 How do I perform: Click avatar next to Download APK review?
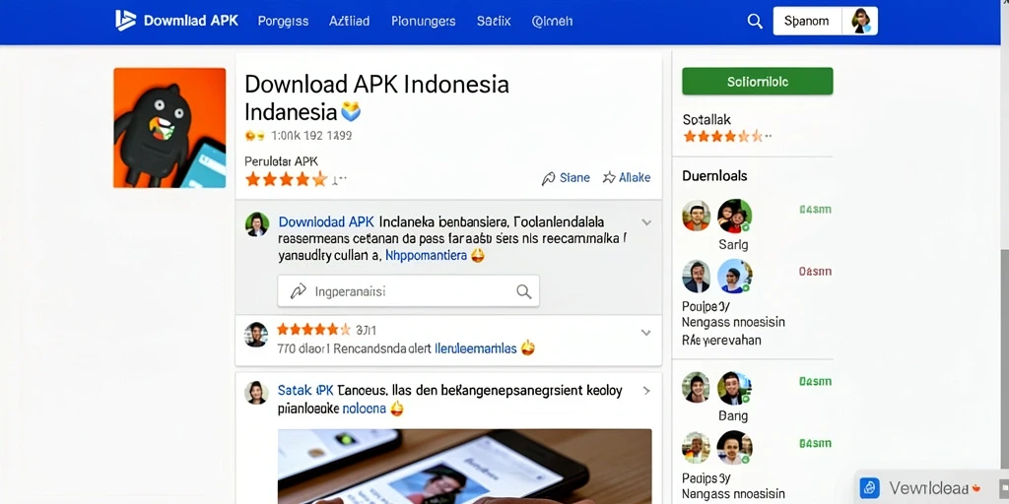[x=257, y=223]
